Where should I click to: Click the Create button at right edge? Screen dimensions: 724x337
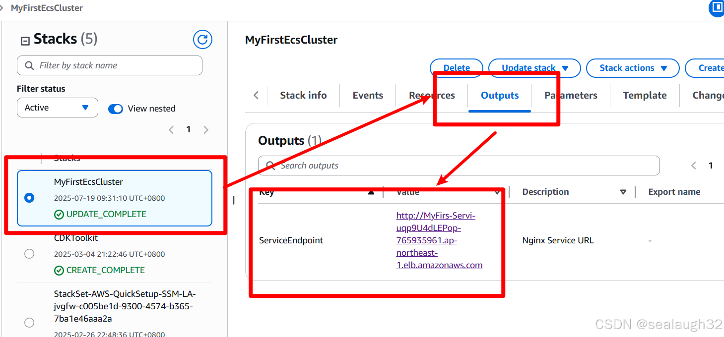click(705, 68)
